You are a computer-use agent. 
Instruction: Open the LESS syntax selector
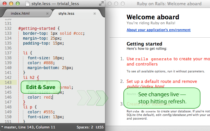[100, 127]
